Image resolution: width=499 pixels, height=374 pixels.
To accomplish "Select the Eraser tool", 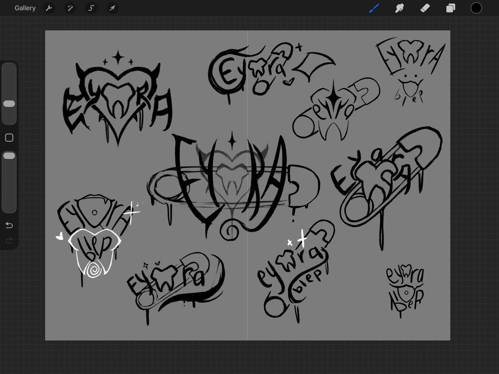I will tap(425, 8).
